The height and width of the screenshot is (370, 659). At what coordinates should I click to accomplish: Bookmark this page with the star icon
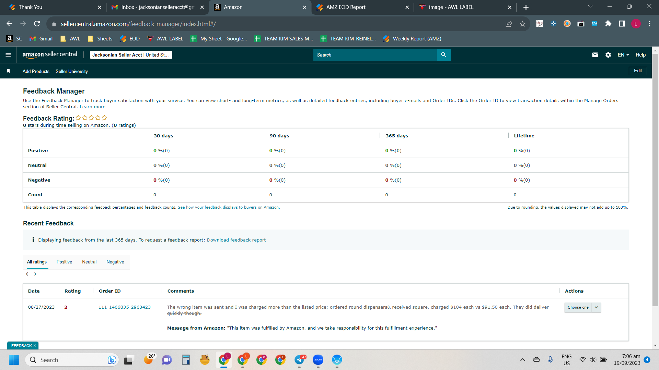522,24
